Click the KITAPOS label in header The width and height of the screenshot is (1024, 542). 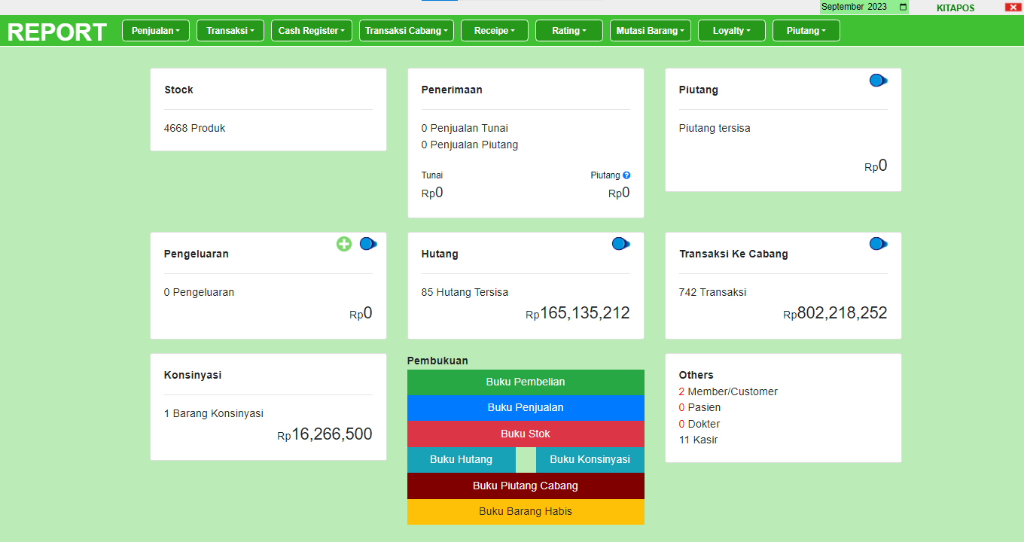[955, 8]
